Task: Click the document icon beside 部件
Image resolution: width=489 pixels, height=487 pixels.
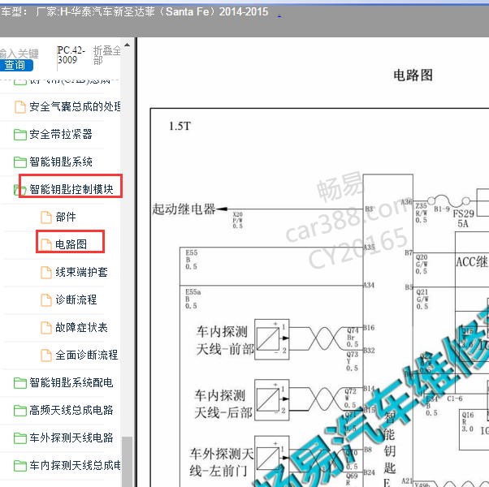Action: click(x=46, y=218)
